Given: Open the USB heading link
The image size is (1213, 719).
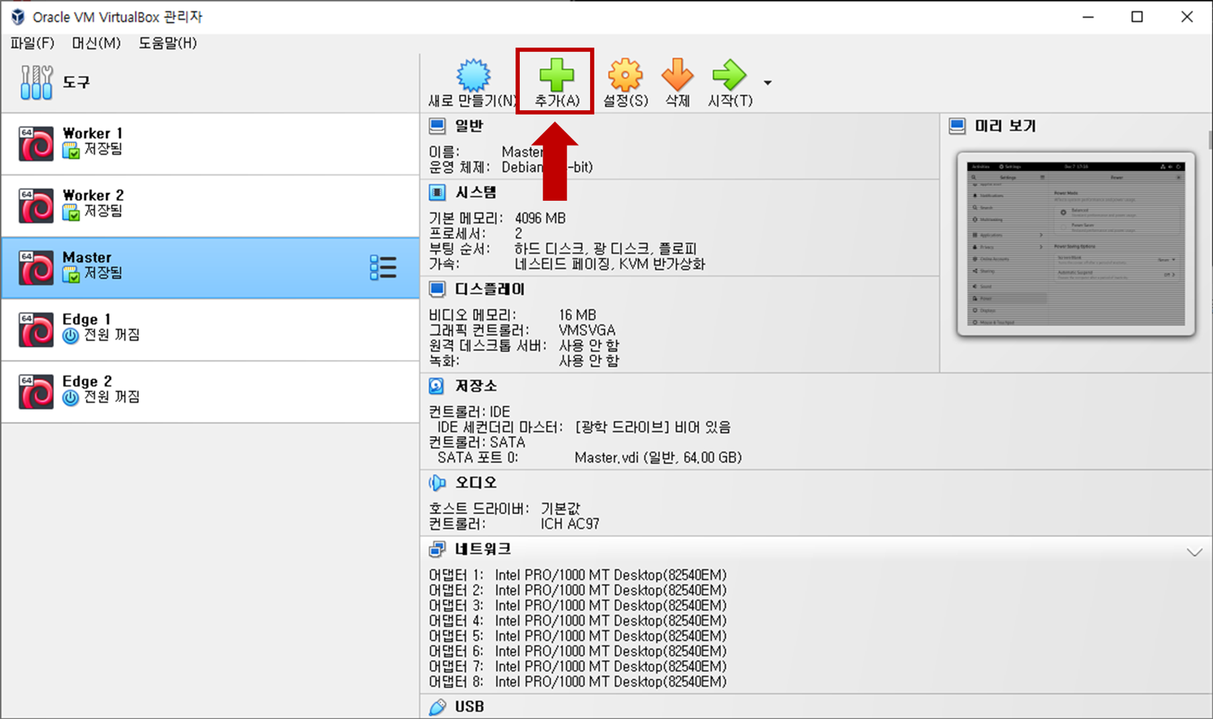Looking at the screenshot, I should pos(469,707).
